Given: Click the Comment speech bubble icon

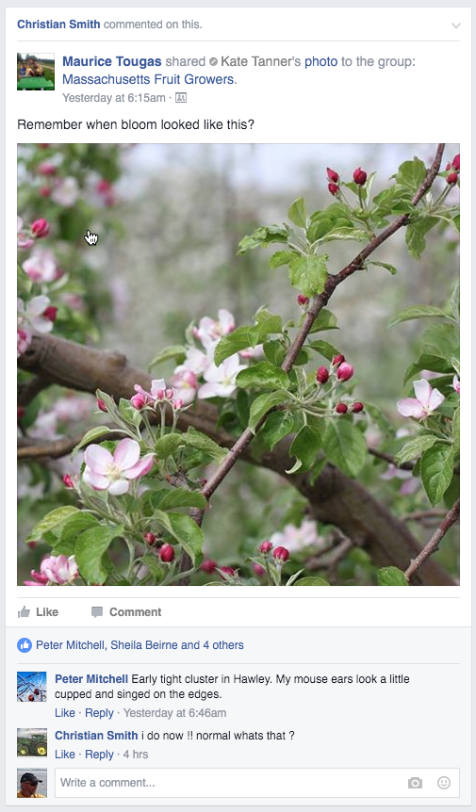Looking at the screenshot, I should pos(97,612).
